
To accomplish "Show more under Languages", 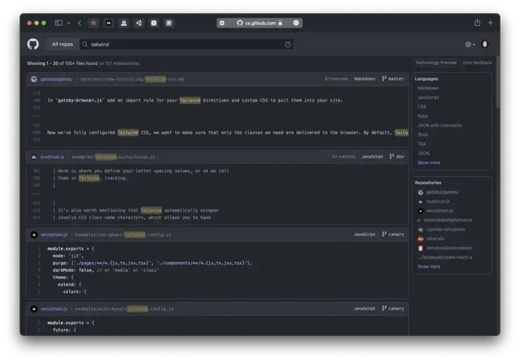I will (x=429, y=162).
